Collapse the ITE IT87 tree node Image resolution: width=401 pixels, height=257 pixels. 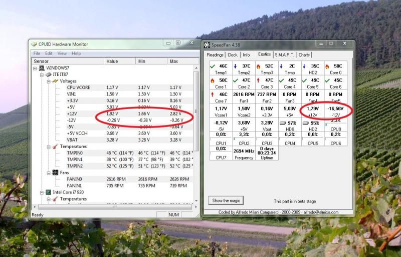click(x=42, y=75)
